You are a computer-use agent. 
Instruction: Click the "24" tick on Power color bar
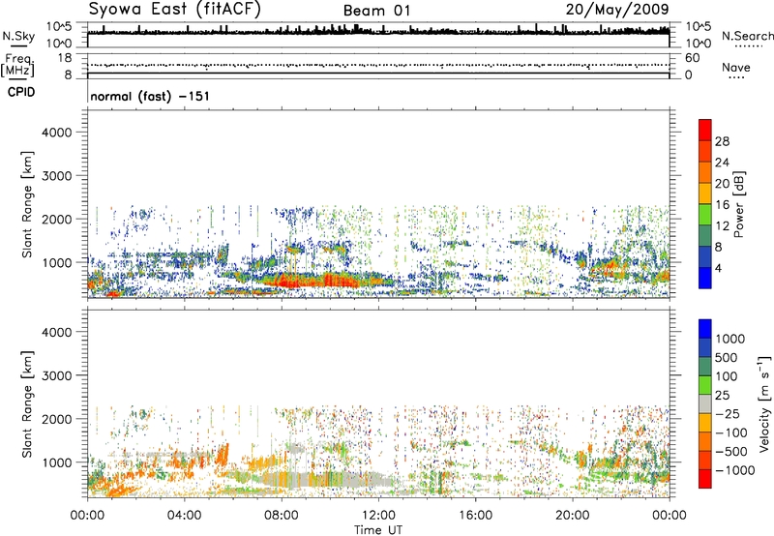coord(722,163)
